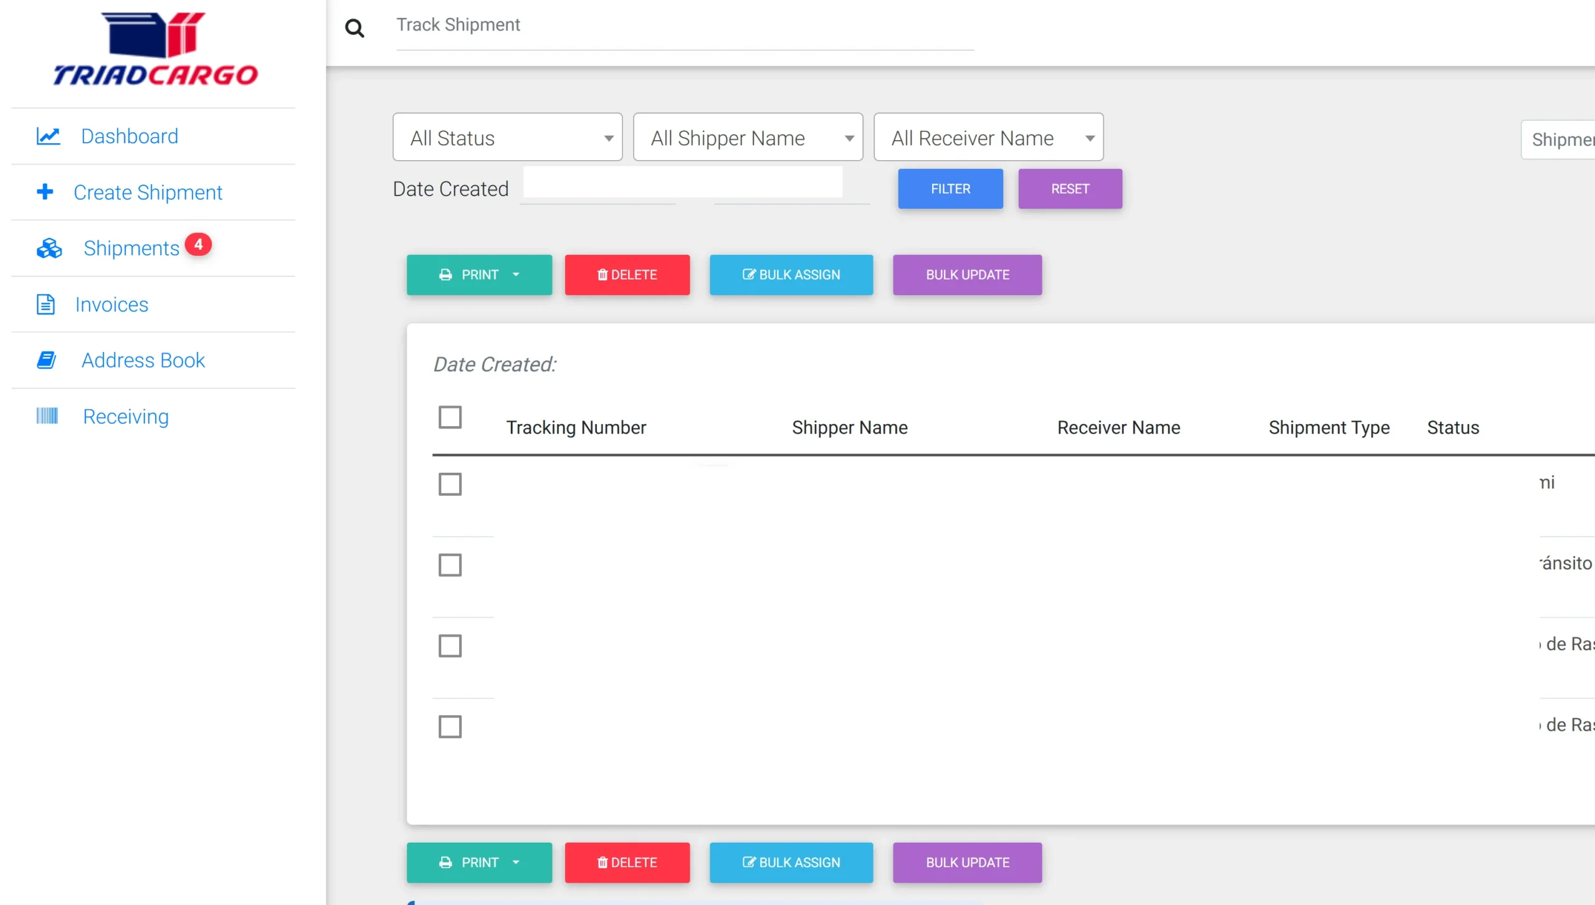The width and height of the screenshot is (1595, 905).
Task: Click printer icon in bottom PRINT button
Action: (x=445, y=863)
